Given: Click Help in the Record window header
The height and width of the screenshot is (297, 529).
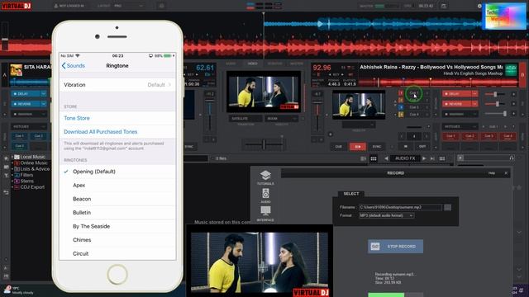Looking at the screenshot, I should (492, 173).
